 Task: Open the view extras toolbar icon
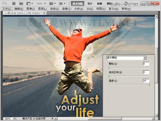click(28, 3)
